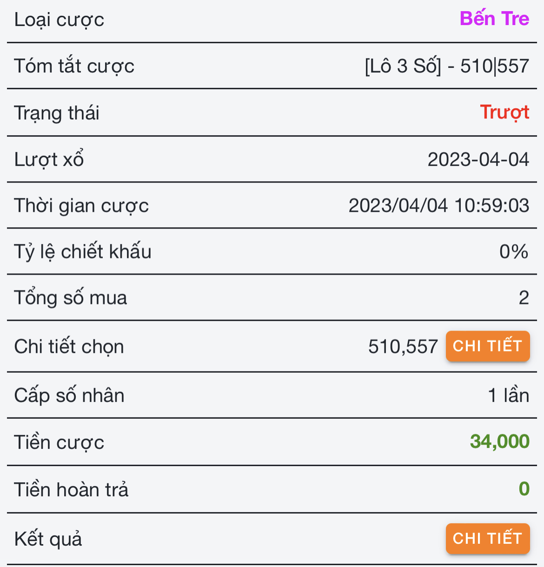Click the Cấp số nhân label
544x567 pixels.
(69, 396)
